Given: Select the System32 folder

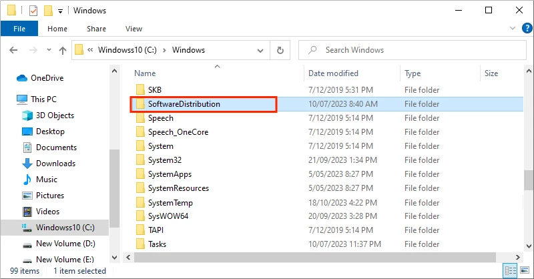Looking at the screenshot, I should point(164,160).
